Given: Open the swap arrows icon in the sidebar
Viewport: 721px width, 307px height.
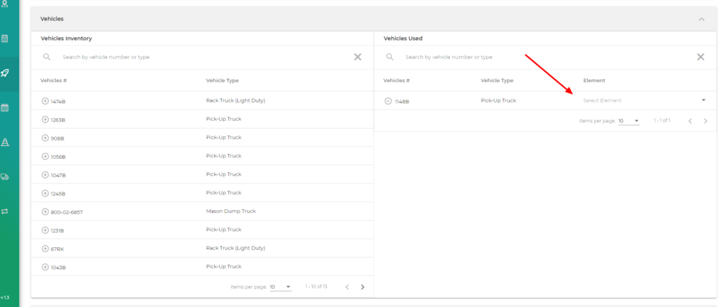Looking at the screenshot, I should (x=5, y=211).
